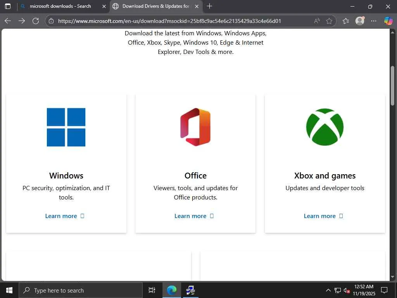Refresh the current page

pyautogui.click(x=36, y=21)
